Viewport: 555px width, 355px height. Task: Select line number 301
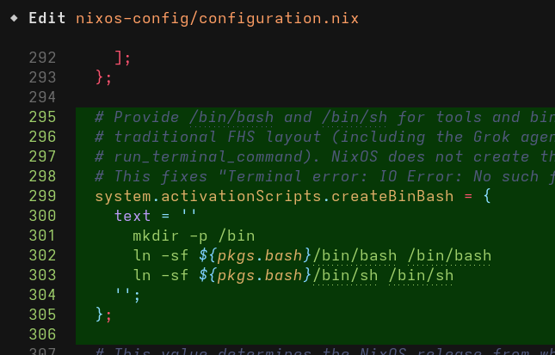42,236
